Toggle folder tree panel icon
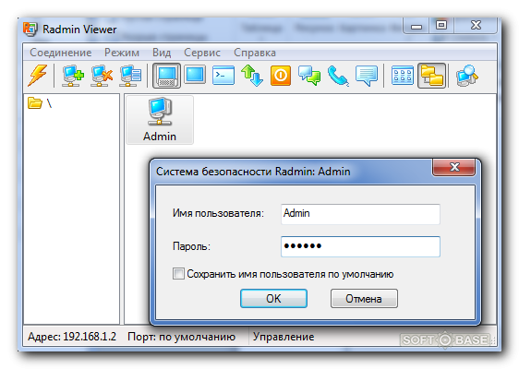 431,76
